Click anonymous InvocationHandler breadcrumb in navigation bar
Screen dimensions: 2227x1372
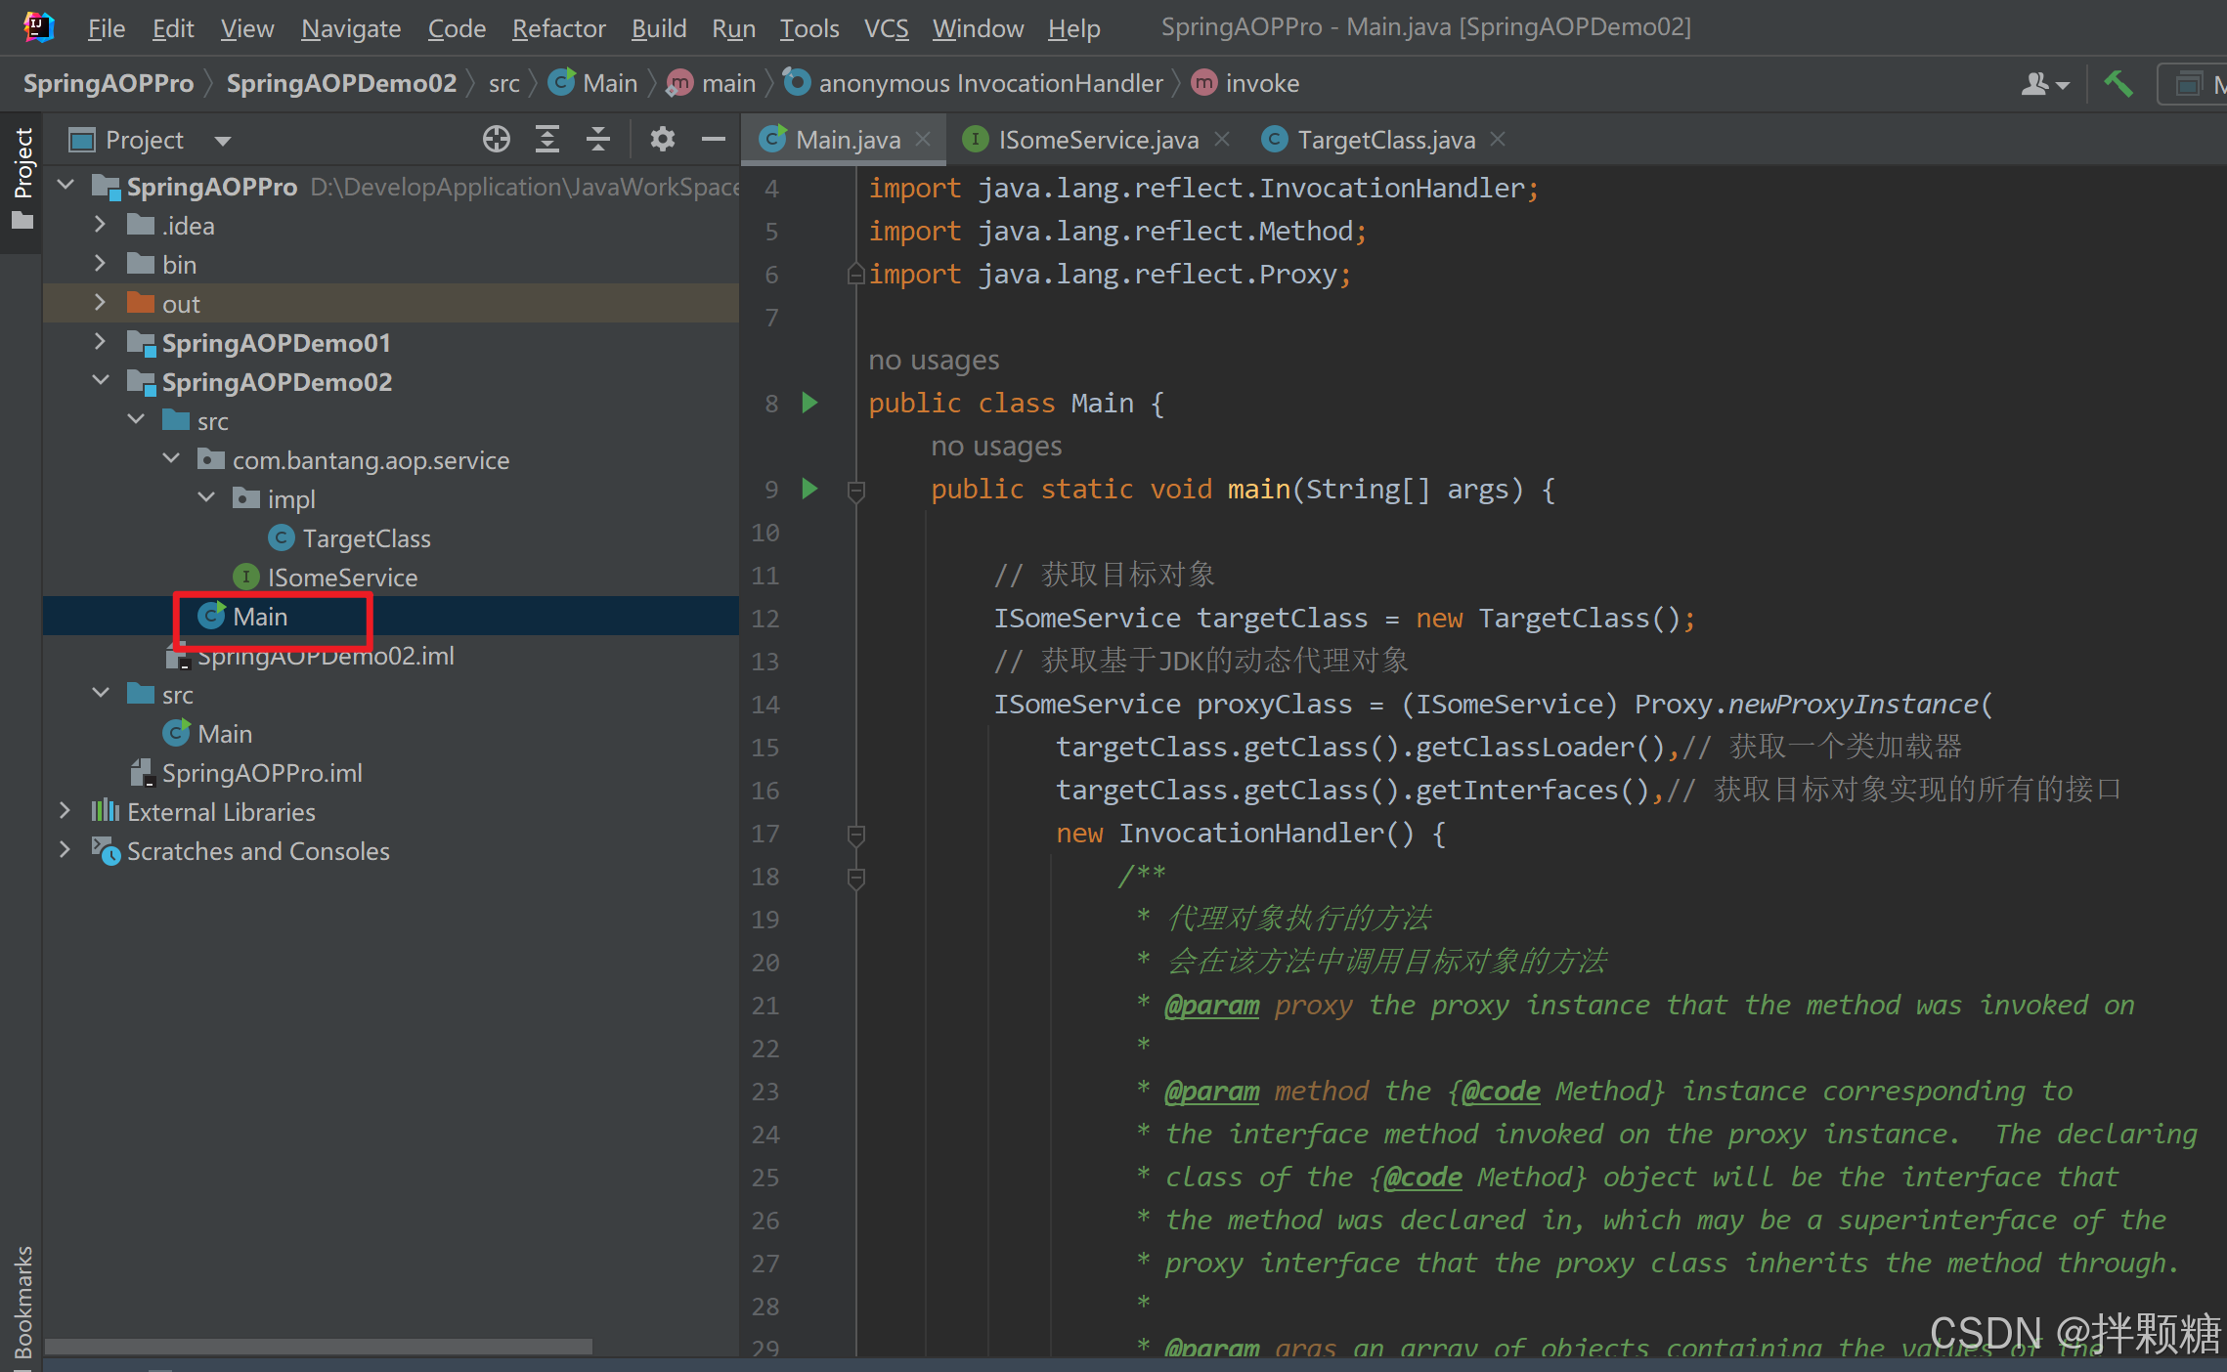coord(989,84)
